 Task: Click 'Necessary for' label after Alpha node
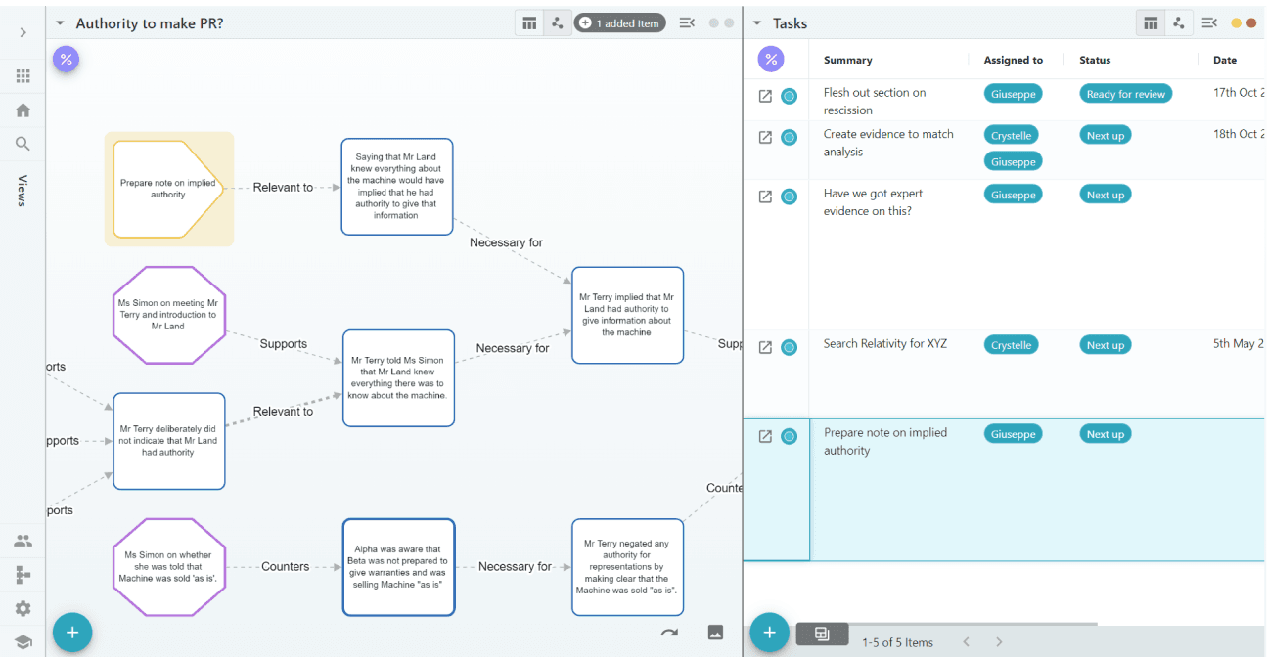point(515,567)
